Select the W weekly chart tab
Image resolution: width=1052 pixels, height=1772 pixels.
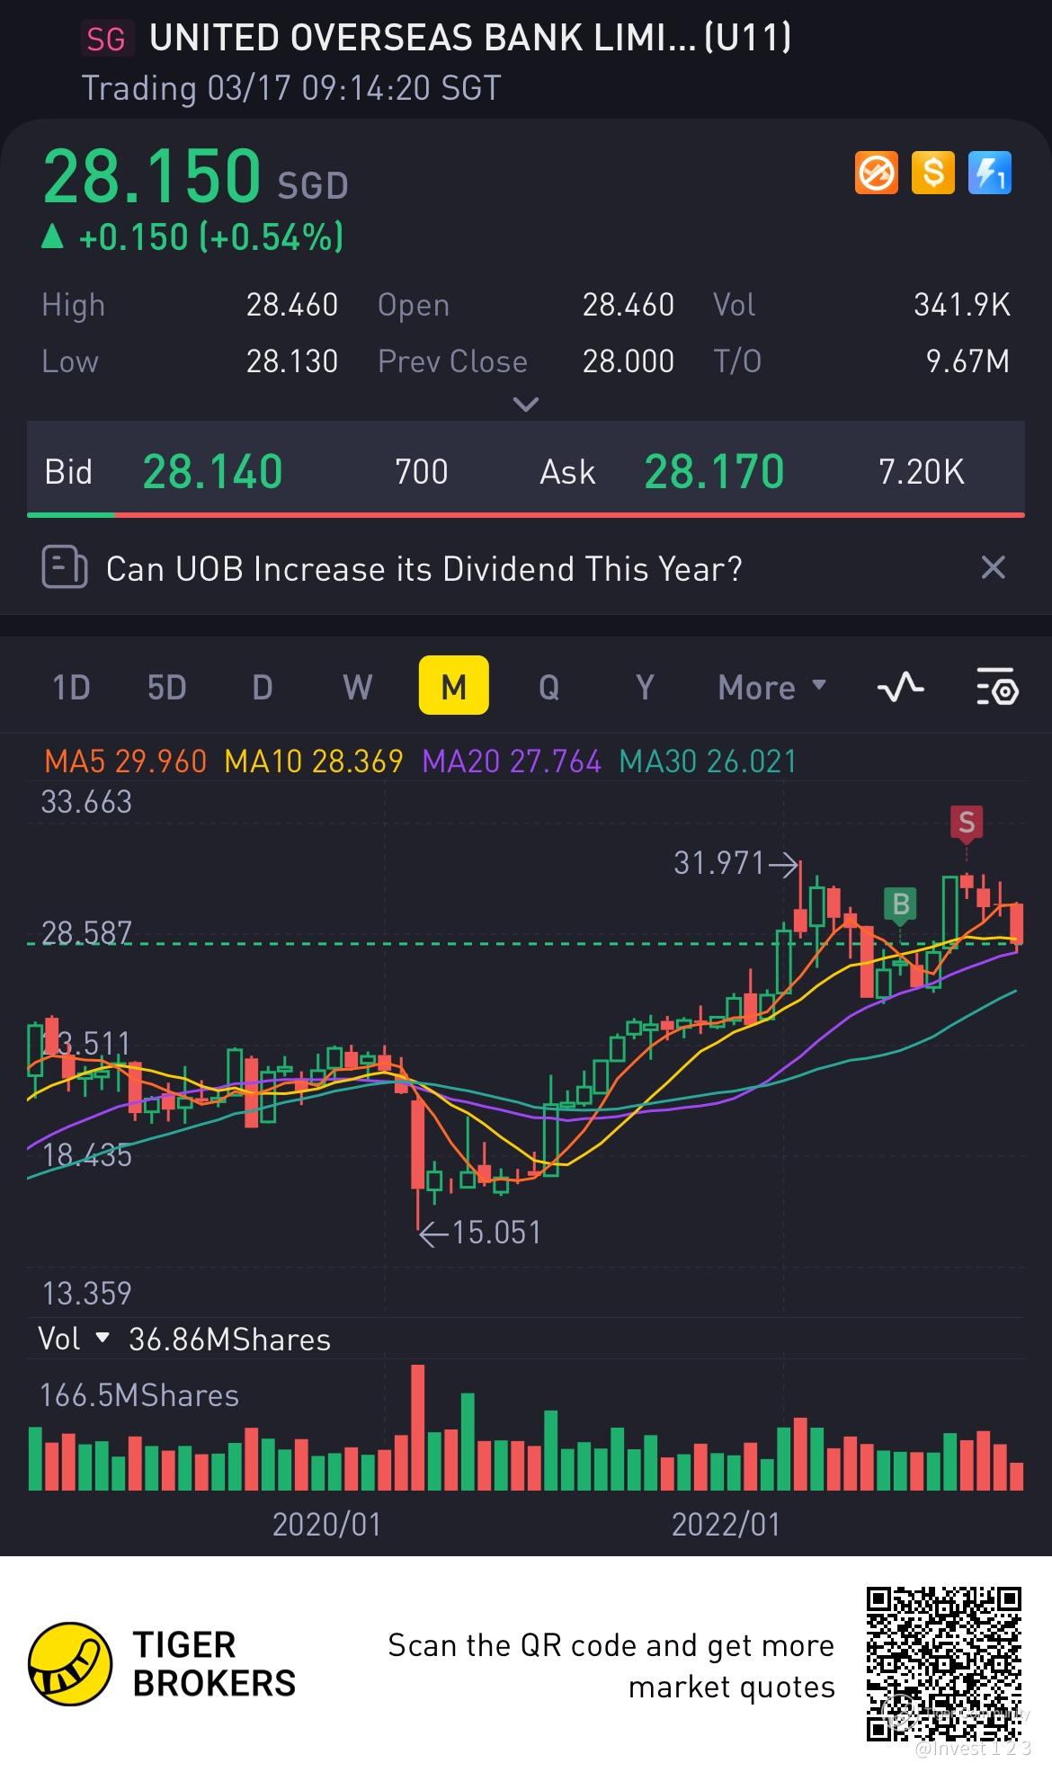pos(357,688)
